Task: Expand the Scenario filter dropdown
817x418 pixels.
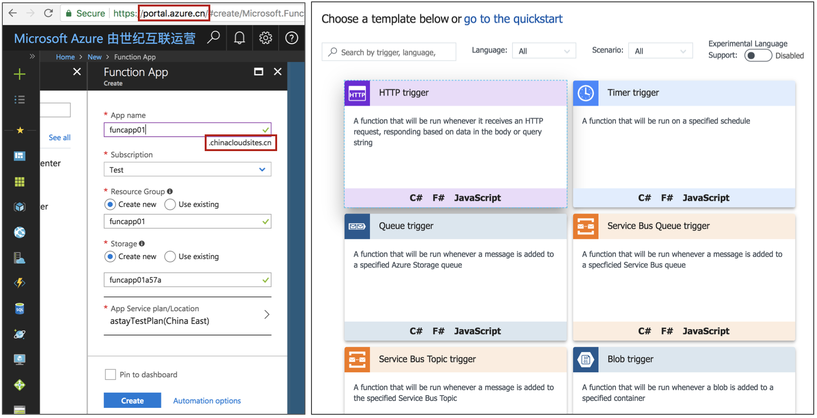Action: pyautogui.click(x=660, y=51)
